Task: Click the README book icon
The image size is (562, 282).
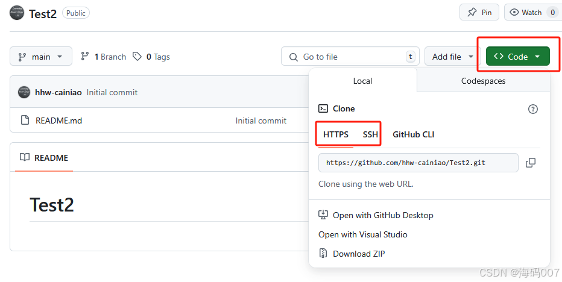Action: click(25, 158)
